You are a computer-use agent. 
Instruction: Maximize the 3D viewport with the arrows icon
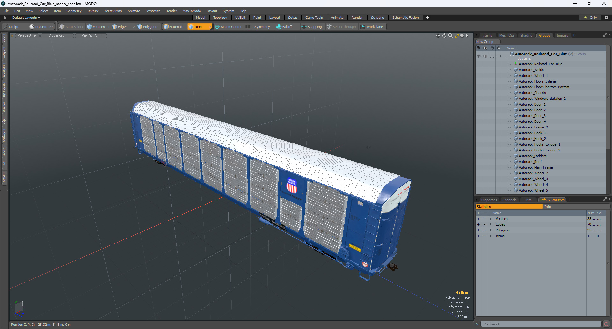click(x=456, y=36)
